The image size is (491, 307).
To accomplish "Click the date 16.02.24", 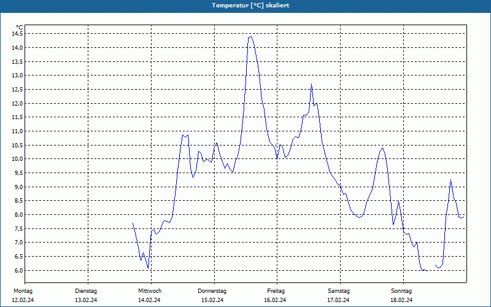I will (x=275, y=300).
